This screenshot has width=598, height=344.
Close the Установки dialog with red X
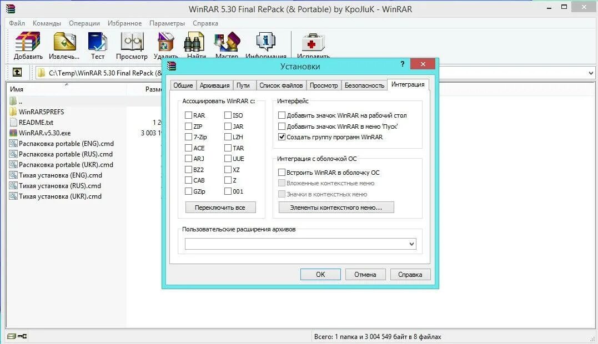click(423, 64)
